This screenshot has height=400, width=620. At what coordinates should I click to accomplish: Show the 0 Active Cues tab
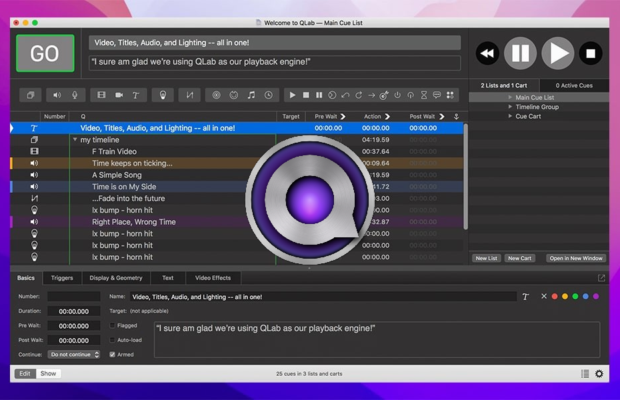coord(574,85)
